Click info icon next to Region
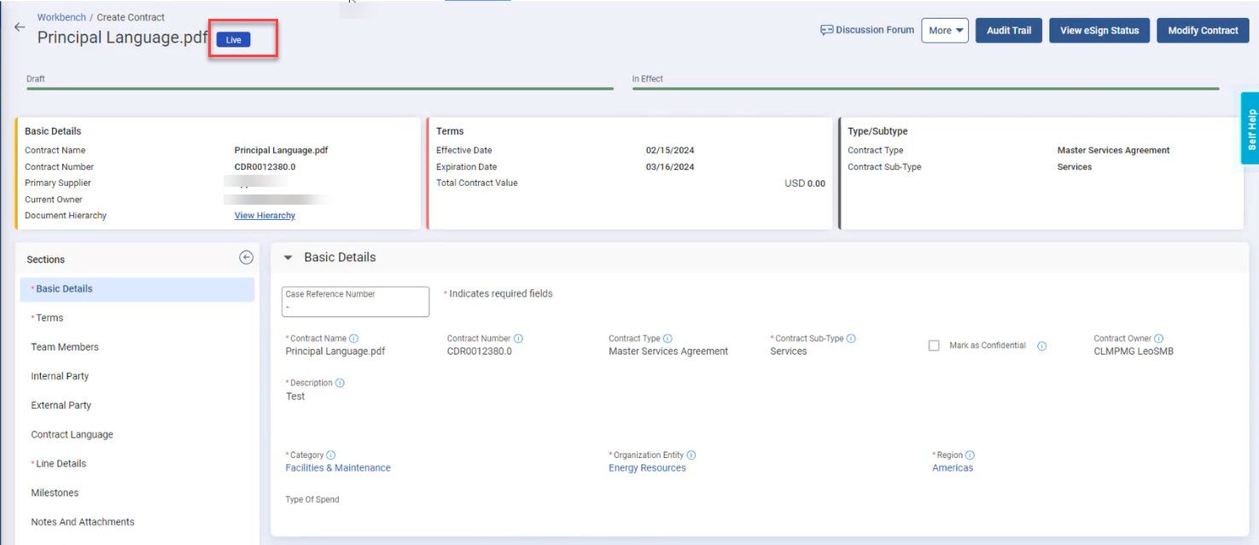This screenshot has height=545, width=1259. click(x=970, y=455)
